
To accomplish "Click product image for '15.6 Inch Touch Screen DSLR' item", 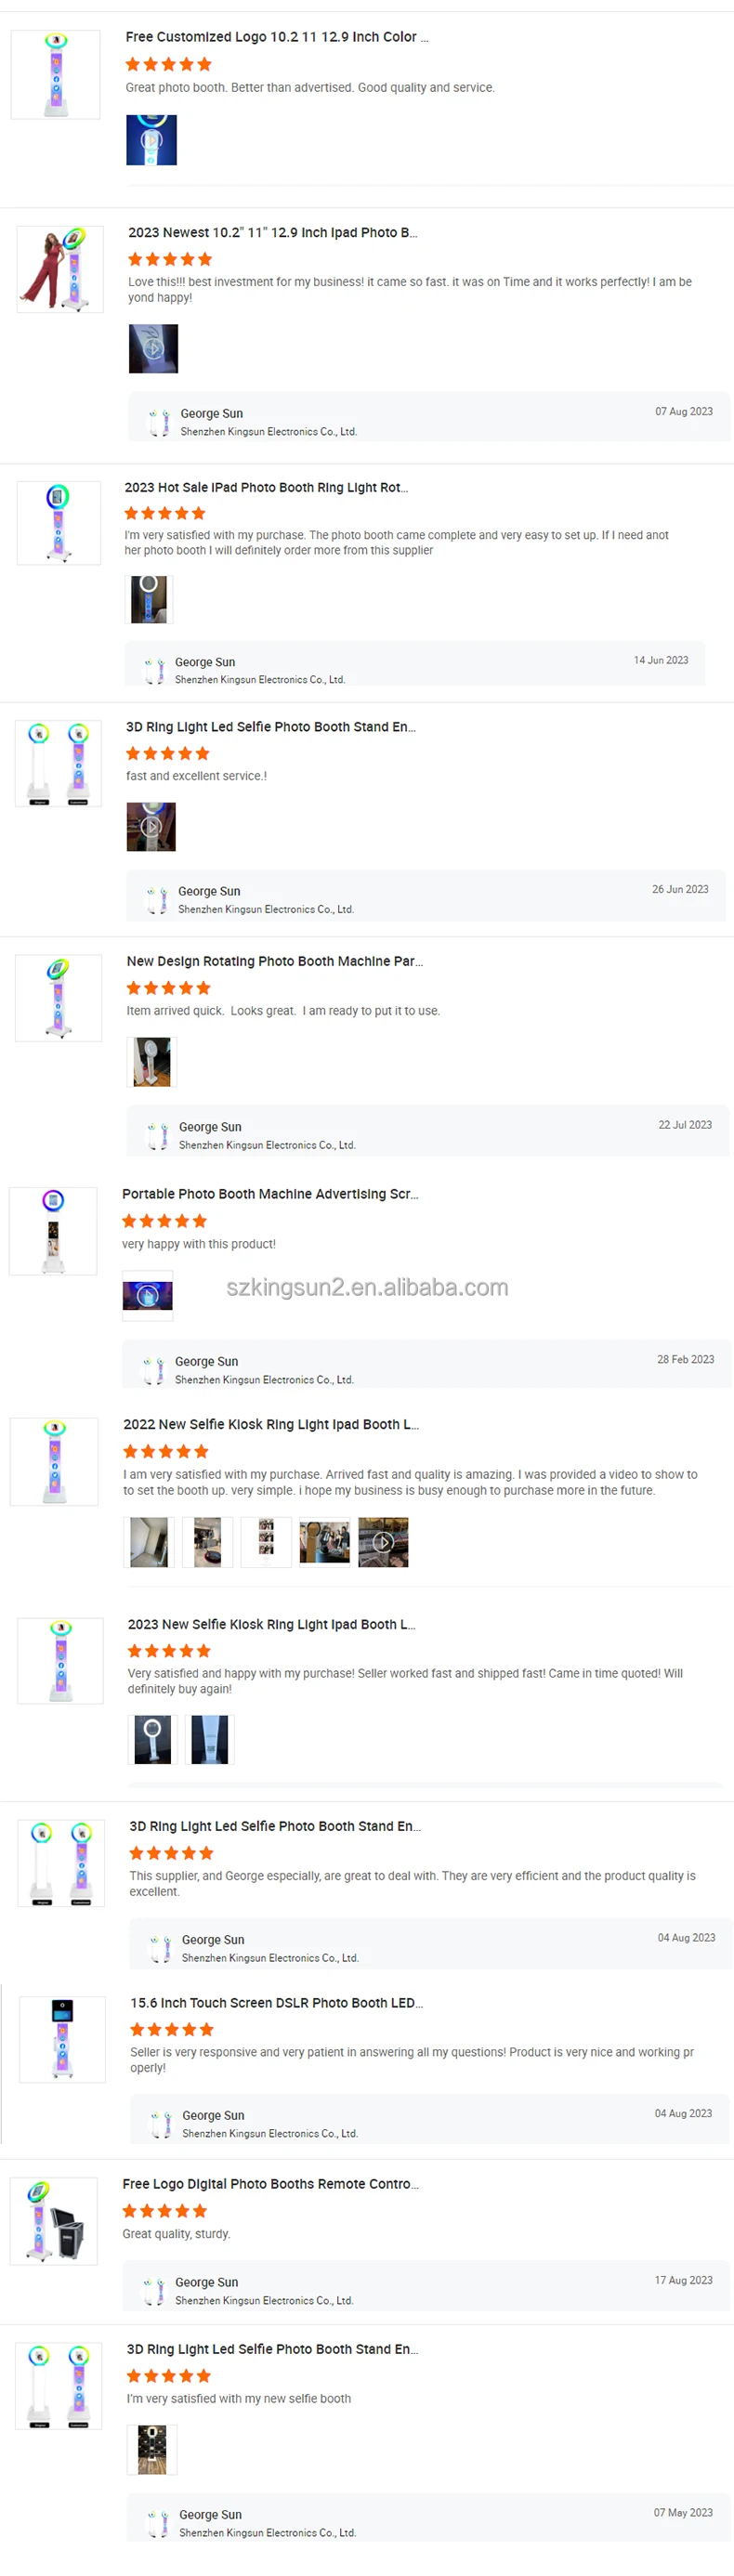I will [x=62, y=2040].
